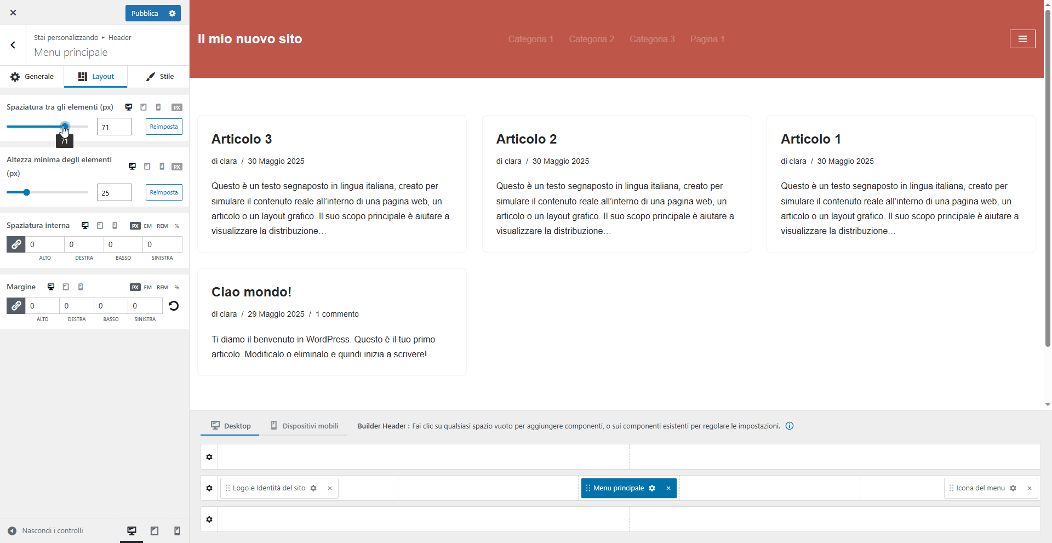Image resolution: width=1052 pixels, height=543 pixels.
Task: Click the DESTRA field of Margine
Action: tap(77, 306)
